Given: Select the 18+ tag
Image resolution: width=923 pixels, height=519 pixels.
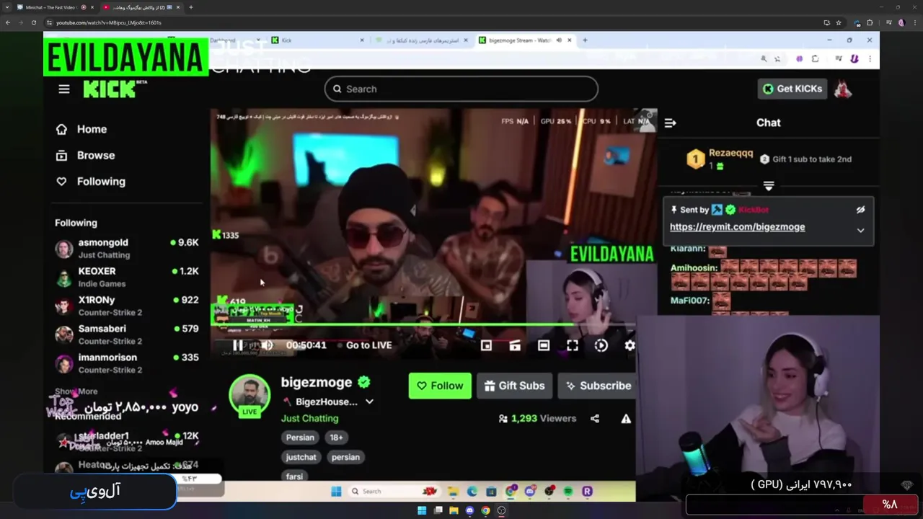Looking at the screenshot, I should (x=337, y=438).
